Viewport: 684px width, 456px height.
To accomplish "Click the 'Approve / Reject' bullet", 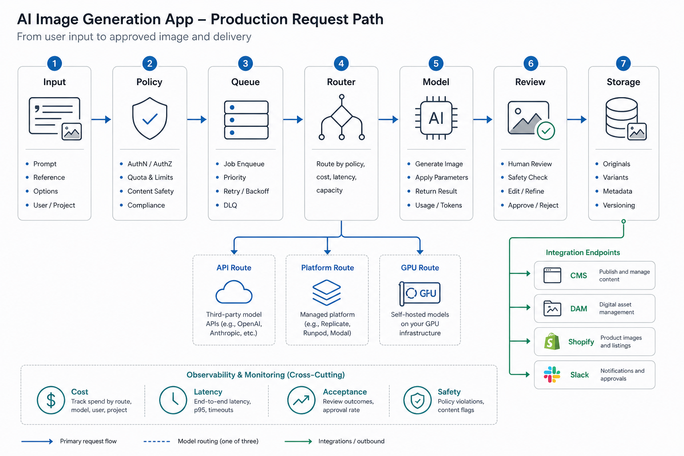I will pos(533,205).
